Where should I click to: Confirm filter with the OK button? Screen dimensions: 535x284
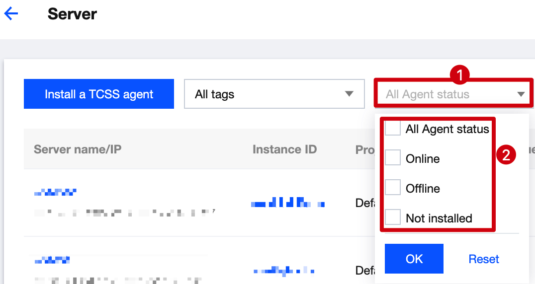tap(414, 259)
